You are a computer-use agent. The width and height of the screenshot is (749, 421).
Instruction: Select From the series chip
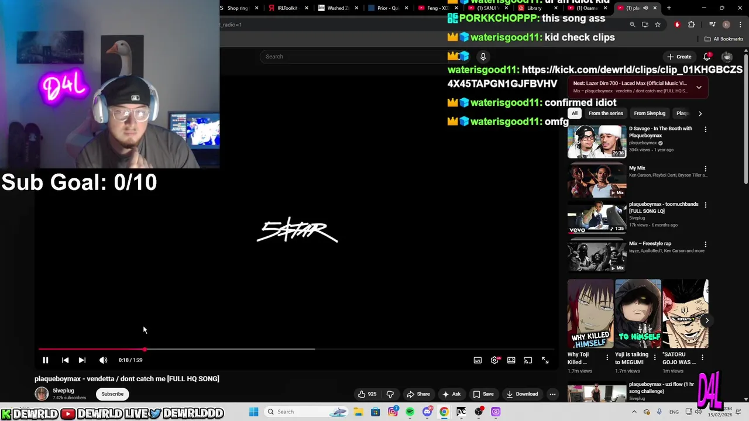[606, 113]
